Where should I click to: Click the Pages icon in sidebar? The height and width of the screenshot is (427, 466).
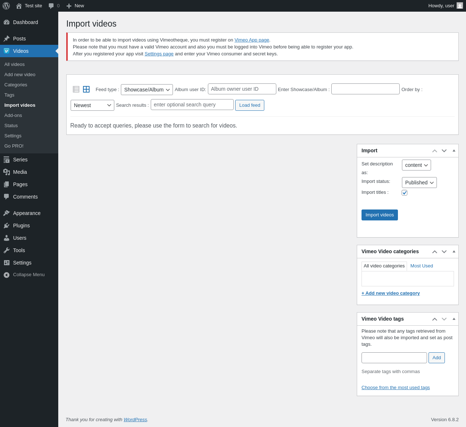(x=7, y=184)
